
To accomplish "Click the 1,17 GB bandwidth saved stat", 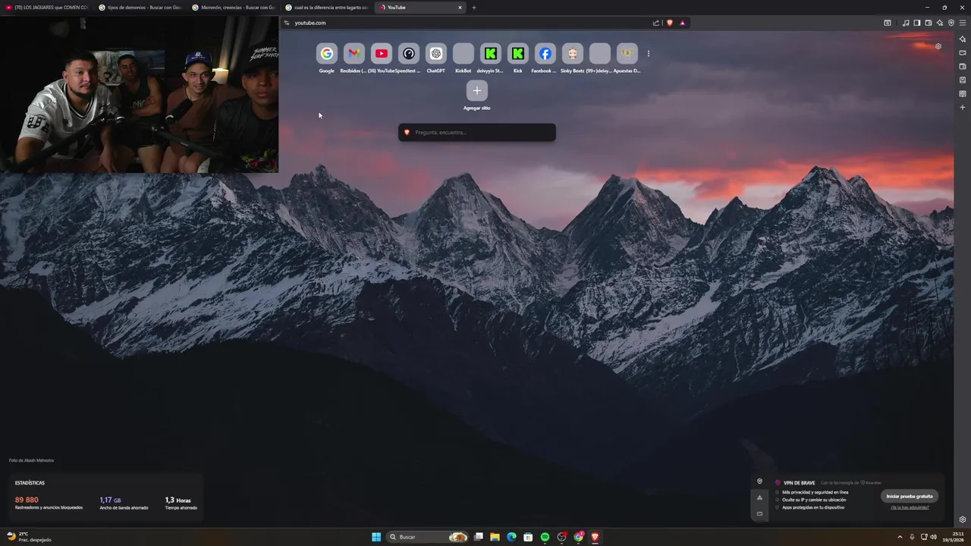I will click(124, 504).
